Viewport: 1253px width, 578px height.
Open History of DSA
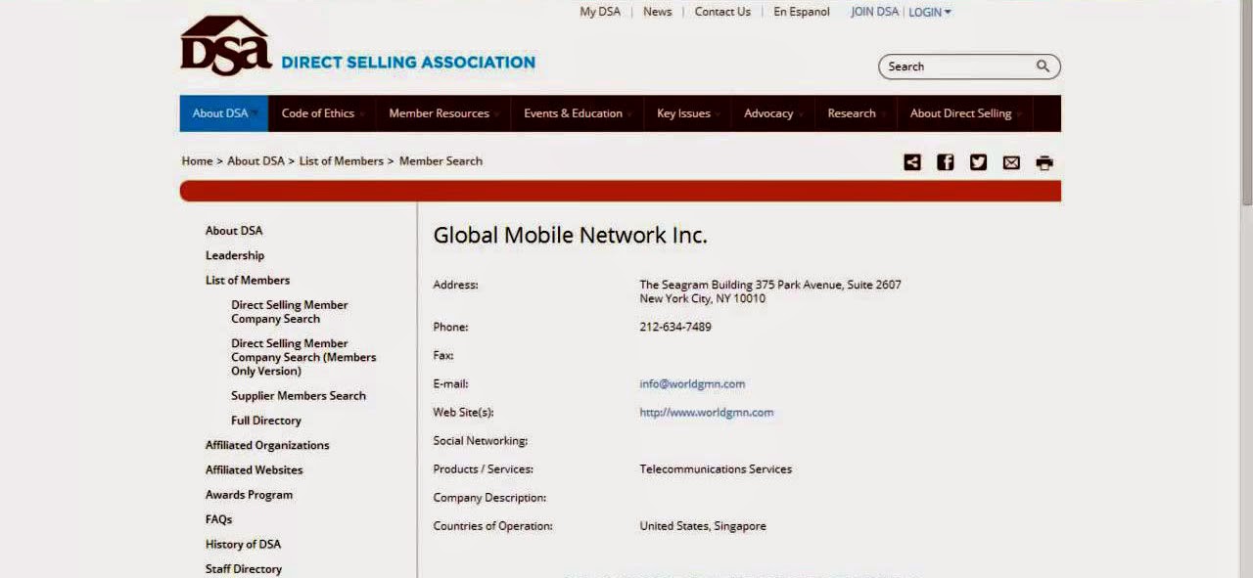point(243,544)
